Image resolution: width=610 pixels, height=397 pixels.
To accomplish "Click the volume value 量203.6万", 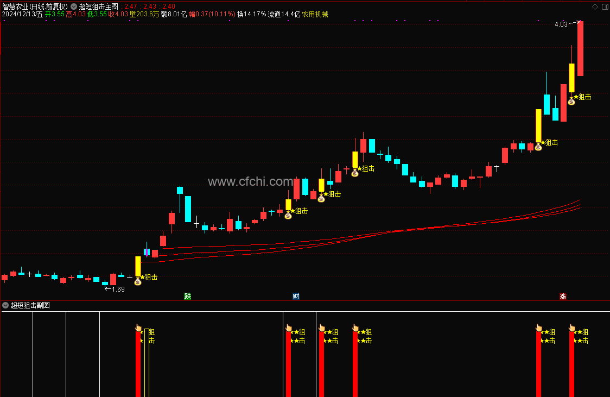I will pyautogui.click(x=144, y=15).
